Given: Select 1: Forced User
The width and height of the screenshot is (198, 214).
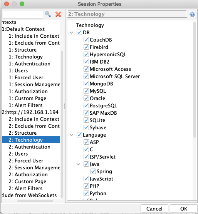Looking at the screenshot, I should (x=26, y=77).
